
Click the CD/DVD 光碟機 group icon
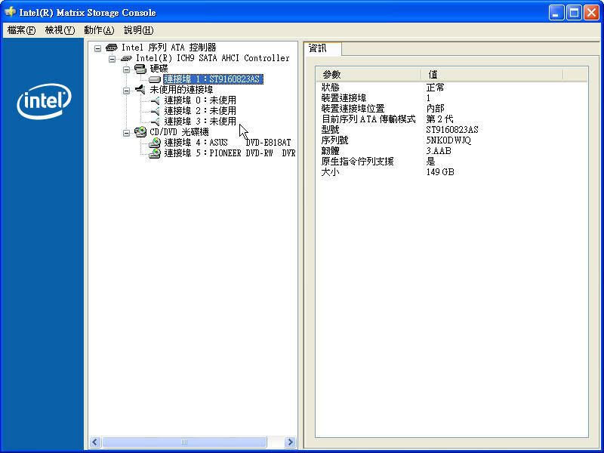click(140, 132)
